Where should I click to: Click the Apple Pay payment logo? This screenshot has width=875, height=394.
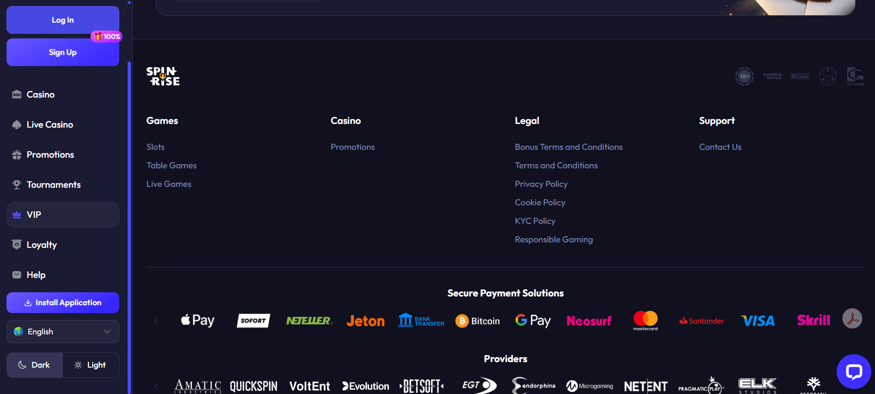(197, 320)
